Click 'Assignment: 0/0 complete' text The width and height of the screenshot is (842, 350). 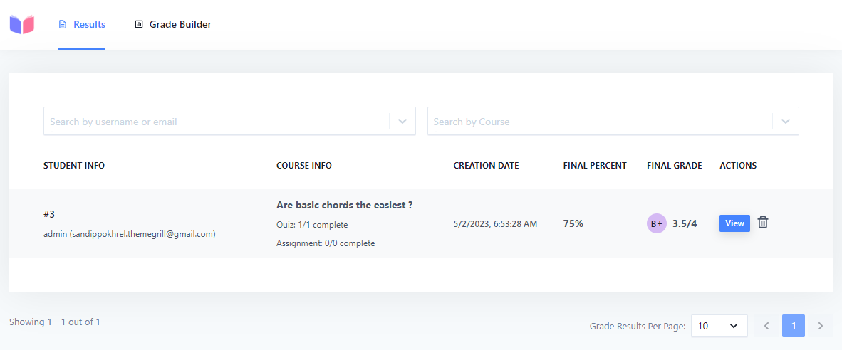326,243
